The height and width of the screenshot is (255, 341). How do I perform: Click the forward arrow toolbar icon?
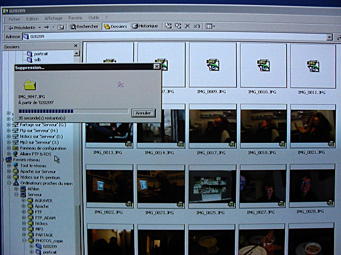47,27
